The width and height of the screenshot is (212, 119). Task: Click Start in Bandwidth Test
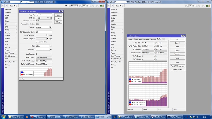(58, 15)
